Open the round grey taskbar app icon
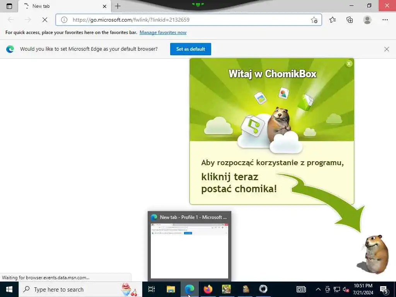396x297 pixels. (263, 289)
